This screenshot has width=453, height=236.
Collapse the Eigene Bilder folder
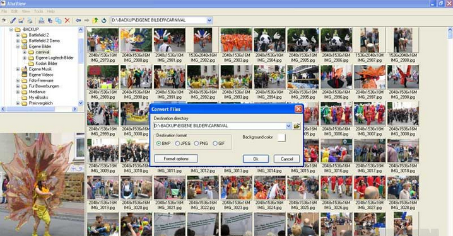pyautogui.click(x=18, y=47)
